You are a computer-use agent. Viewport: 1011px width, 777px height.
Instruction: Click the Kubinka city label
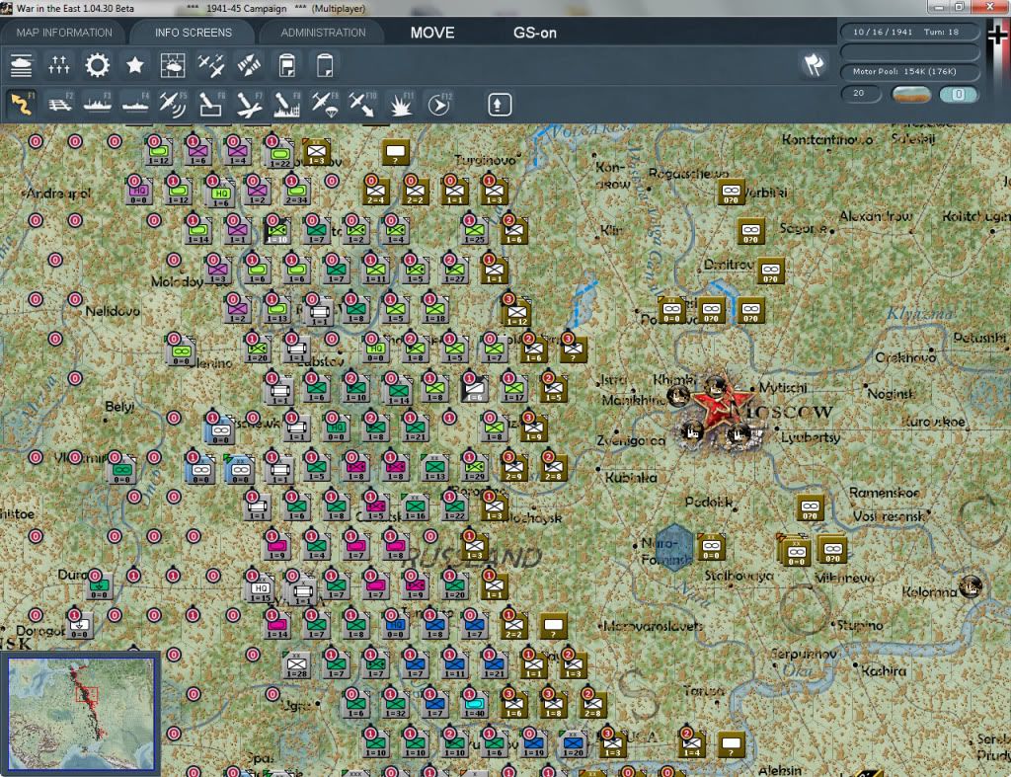(x=631, y=478)
